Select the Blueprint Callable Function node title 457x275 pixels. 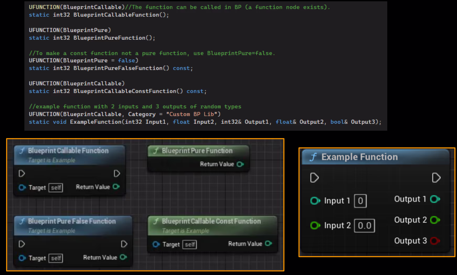pyautogui.click(x=68, y=151)
